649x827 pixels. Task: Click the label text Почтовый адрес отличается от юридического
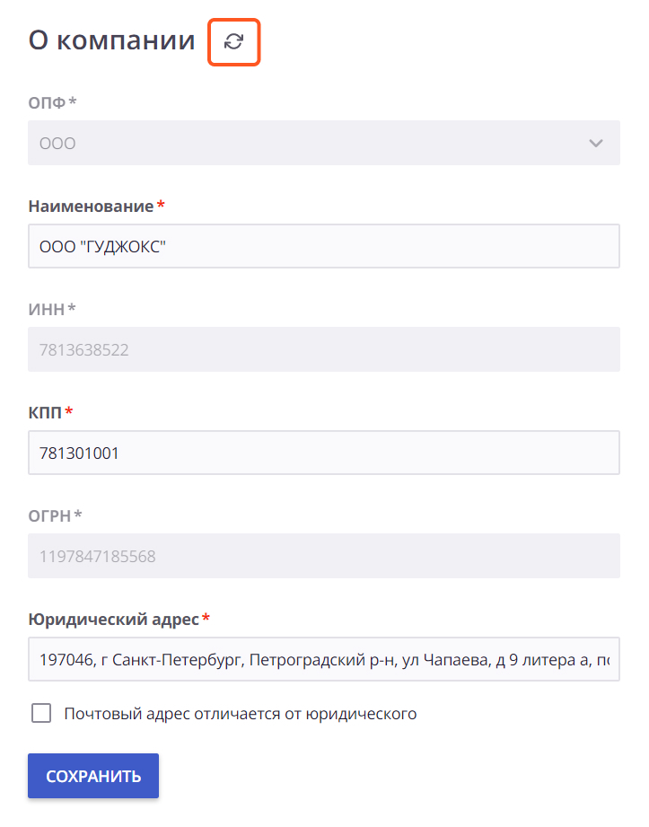pyautogui.click(x=241, y=714)
